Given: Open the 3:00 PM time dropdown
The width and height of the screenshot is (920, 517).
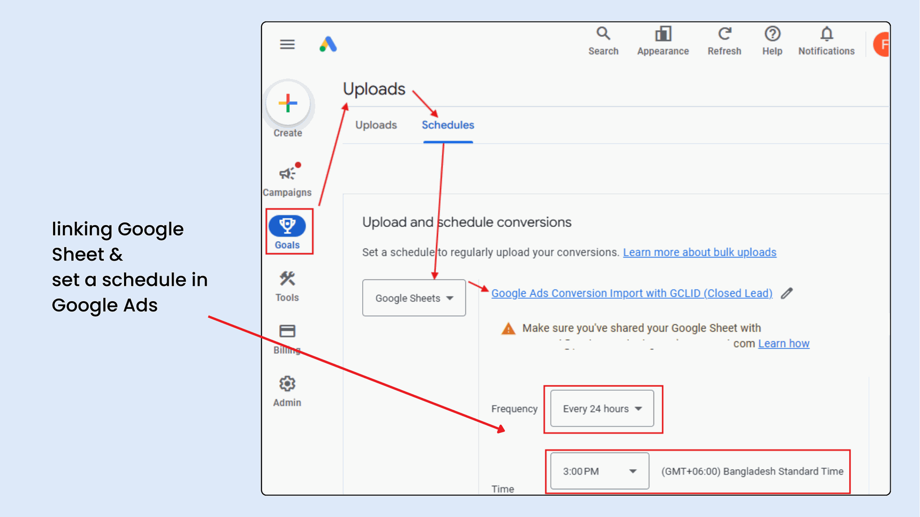Looking at the screenshot, I should (x=599, y=472).
